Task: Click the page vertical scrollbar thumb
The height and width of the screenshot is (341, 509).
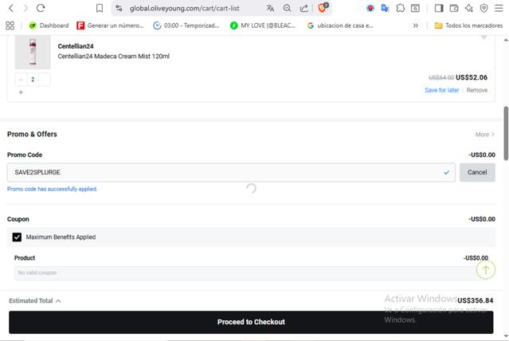Action: 506,133
